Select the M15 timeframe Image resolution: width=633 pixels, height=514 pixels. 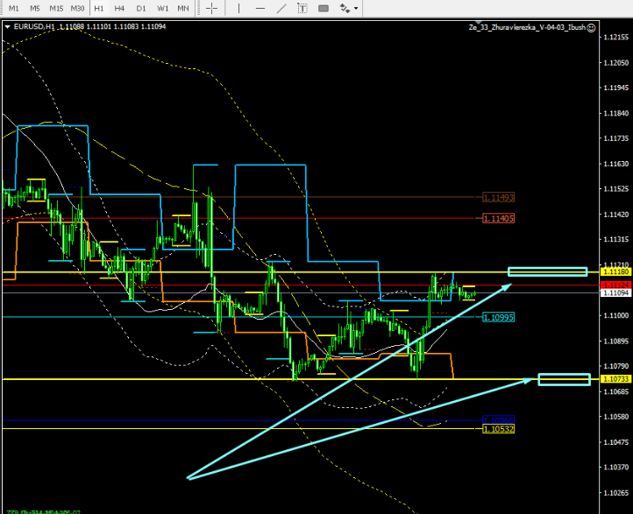pos(56,8)
